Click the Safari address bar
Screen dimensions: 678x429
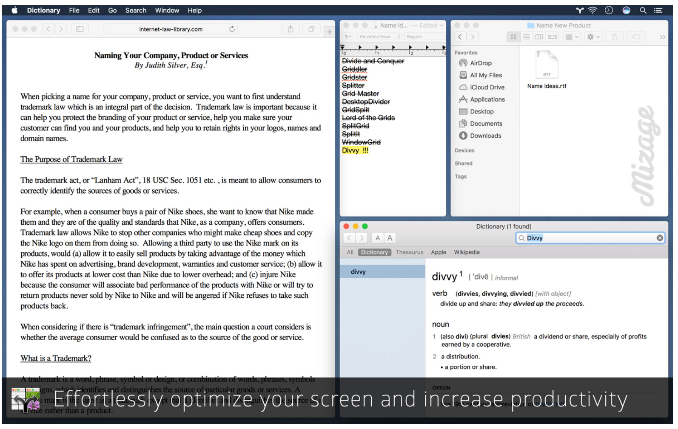click(171, 29)
